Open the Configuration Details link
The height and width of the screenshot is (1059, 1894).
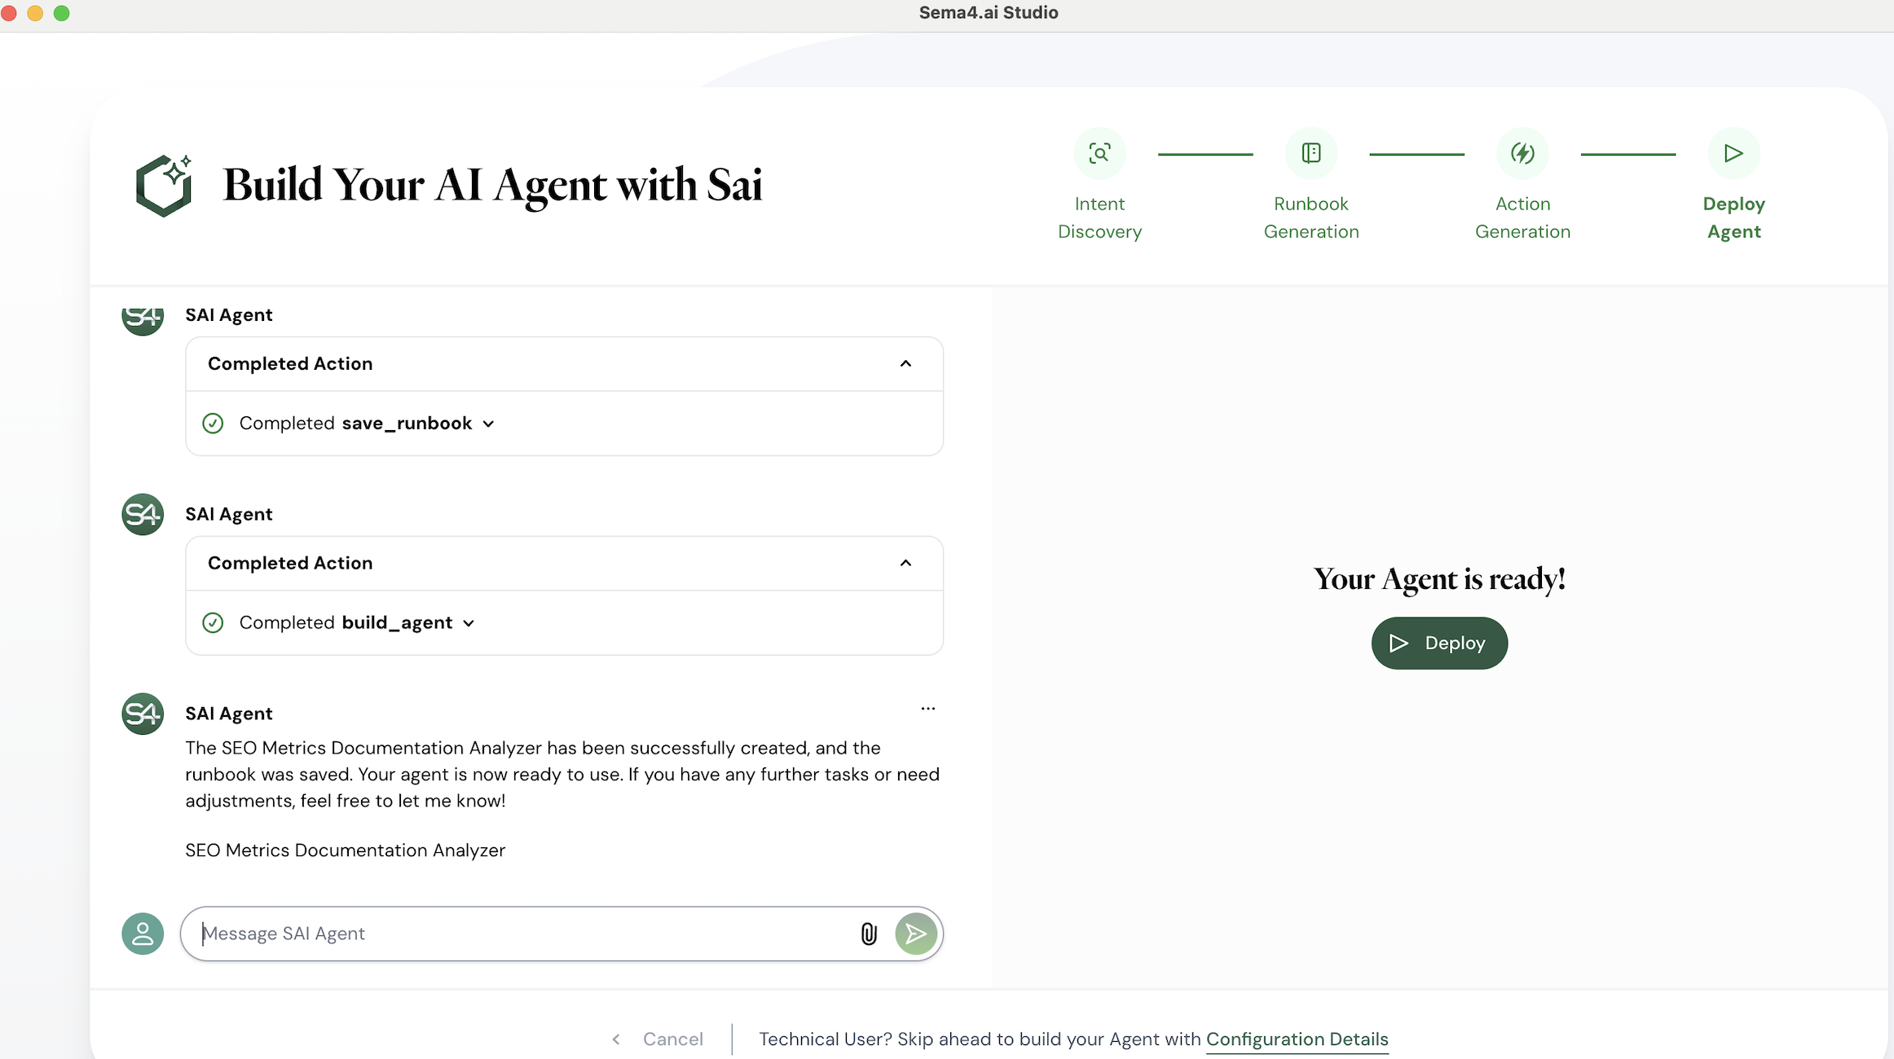pos(1297,1039)
